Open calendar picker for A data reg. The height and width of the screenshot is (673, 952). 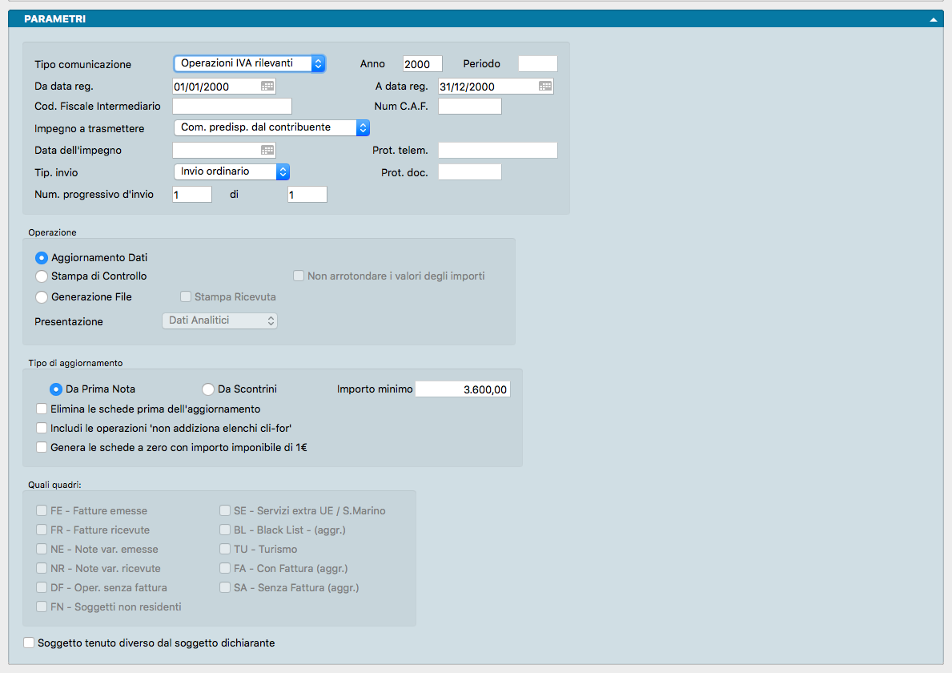[x=544, y=87]
